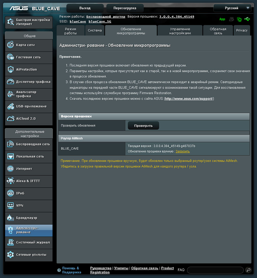Viewport: 257px width, 278px height.
Task: Click the Traffic Manager gauge icon
Action: [11, 82]
